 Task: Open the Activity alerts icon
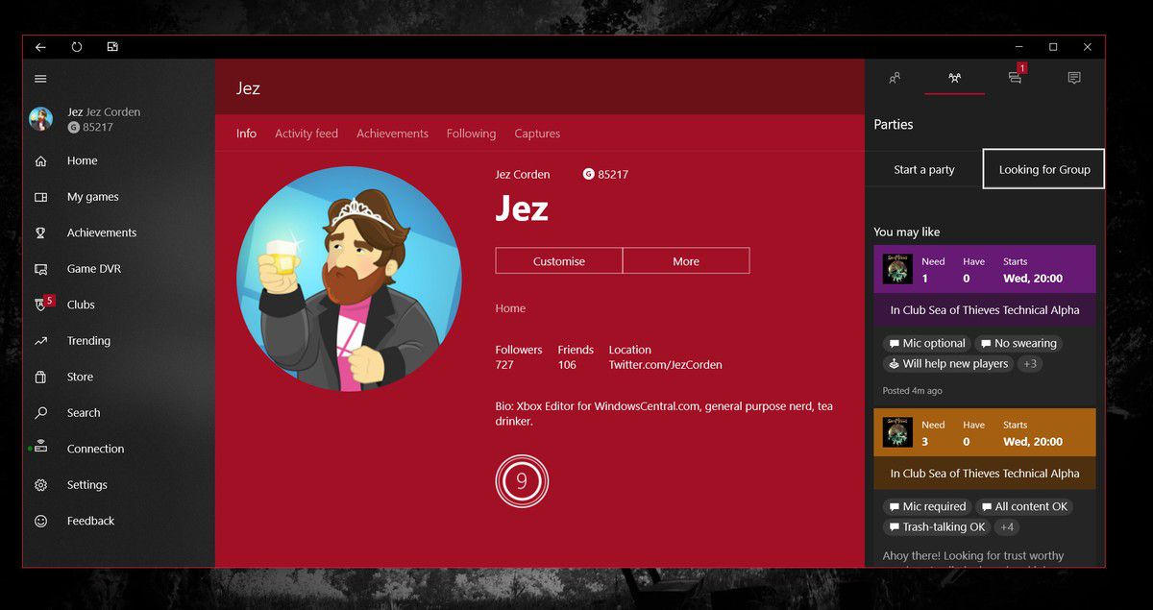[1074, 78]
